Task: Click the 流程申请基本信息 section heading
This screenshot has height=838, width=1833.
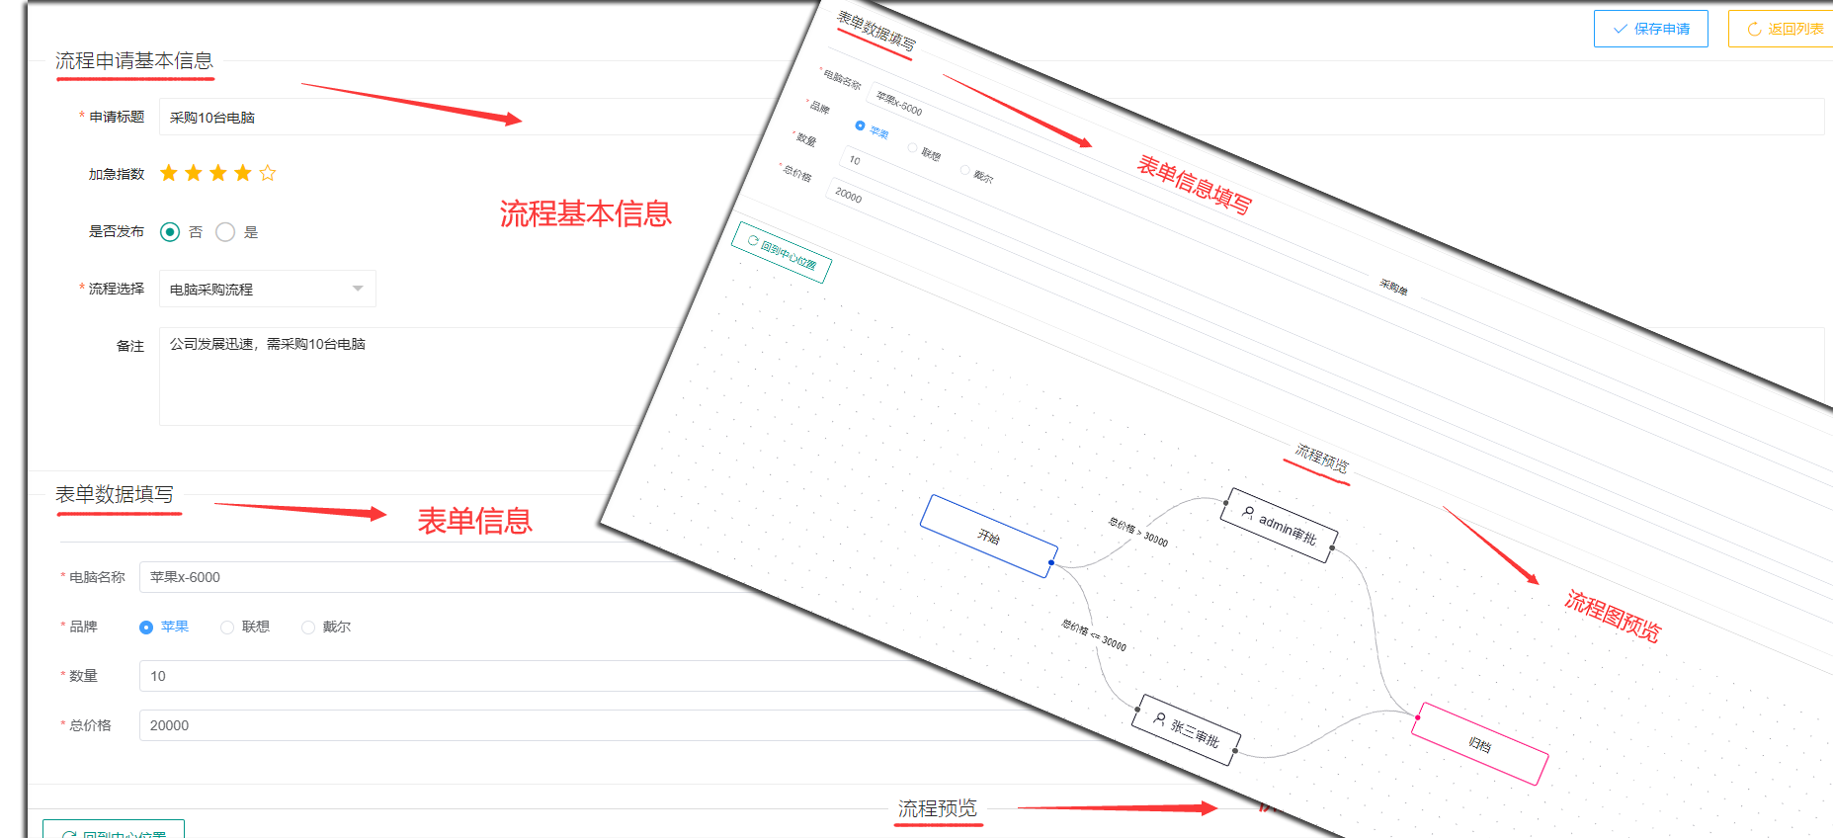Action: (134, 60)
